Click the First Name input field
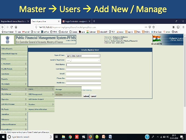 click(83, 65)
